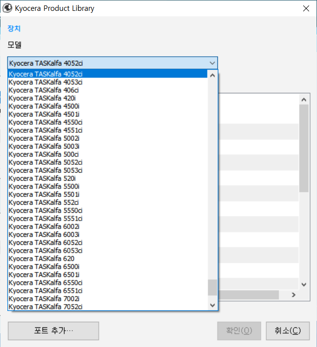Select Kyocera TASKalfa 6002i
317x347 pixels.
coord(107,227)
